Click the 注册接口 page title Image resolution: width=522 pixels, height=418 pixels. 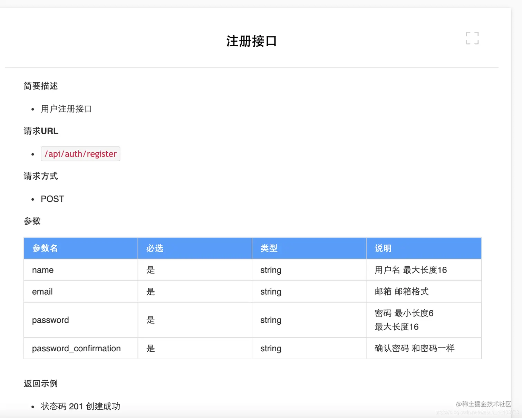point(251,41)
